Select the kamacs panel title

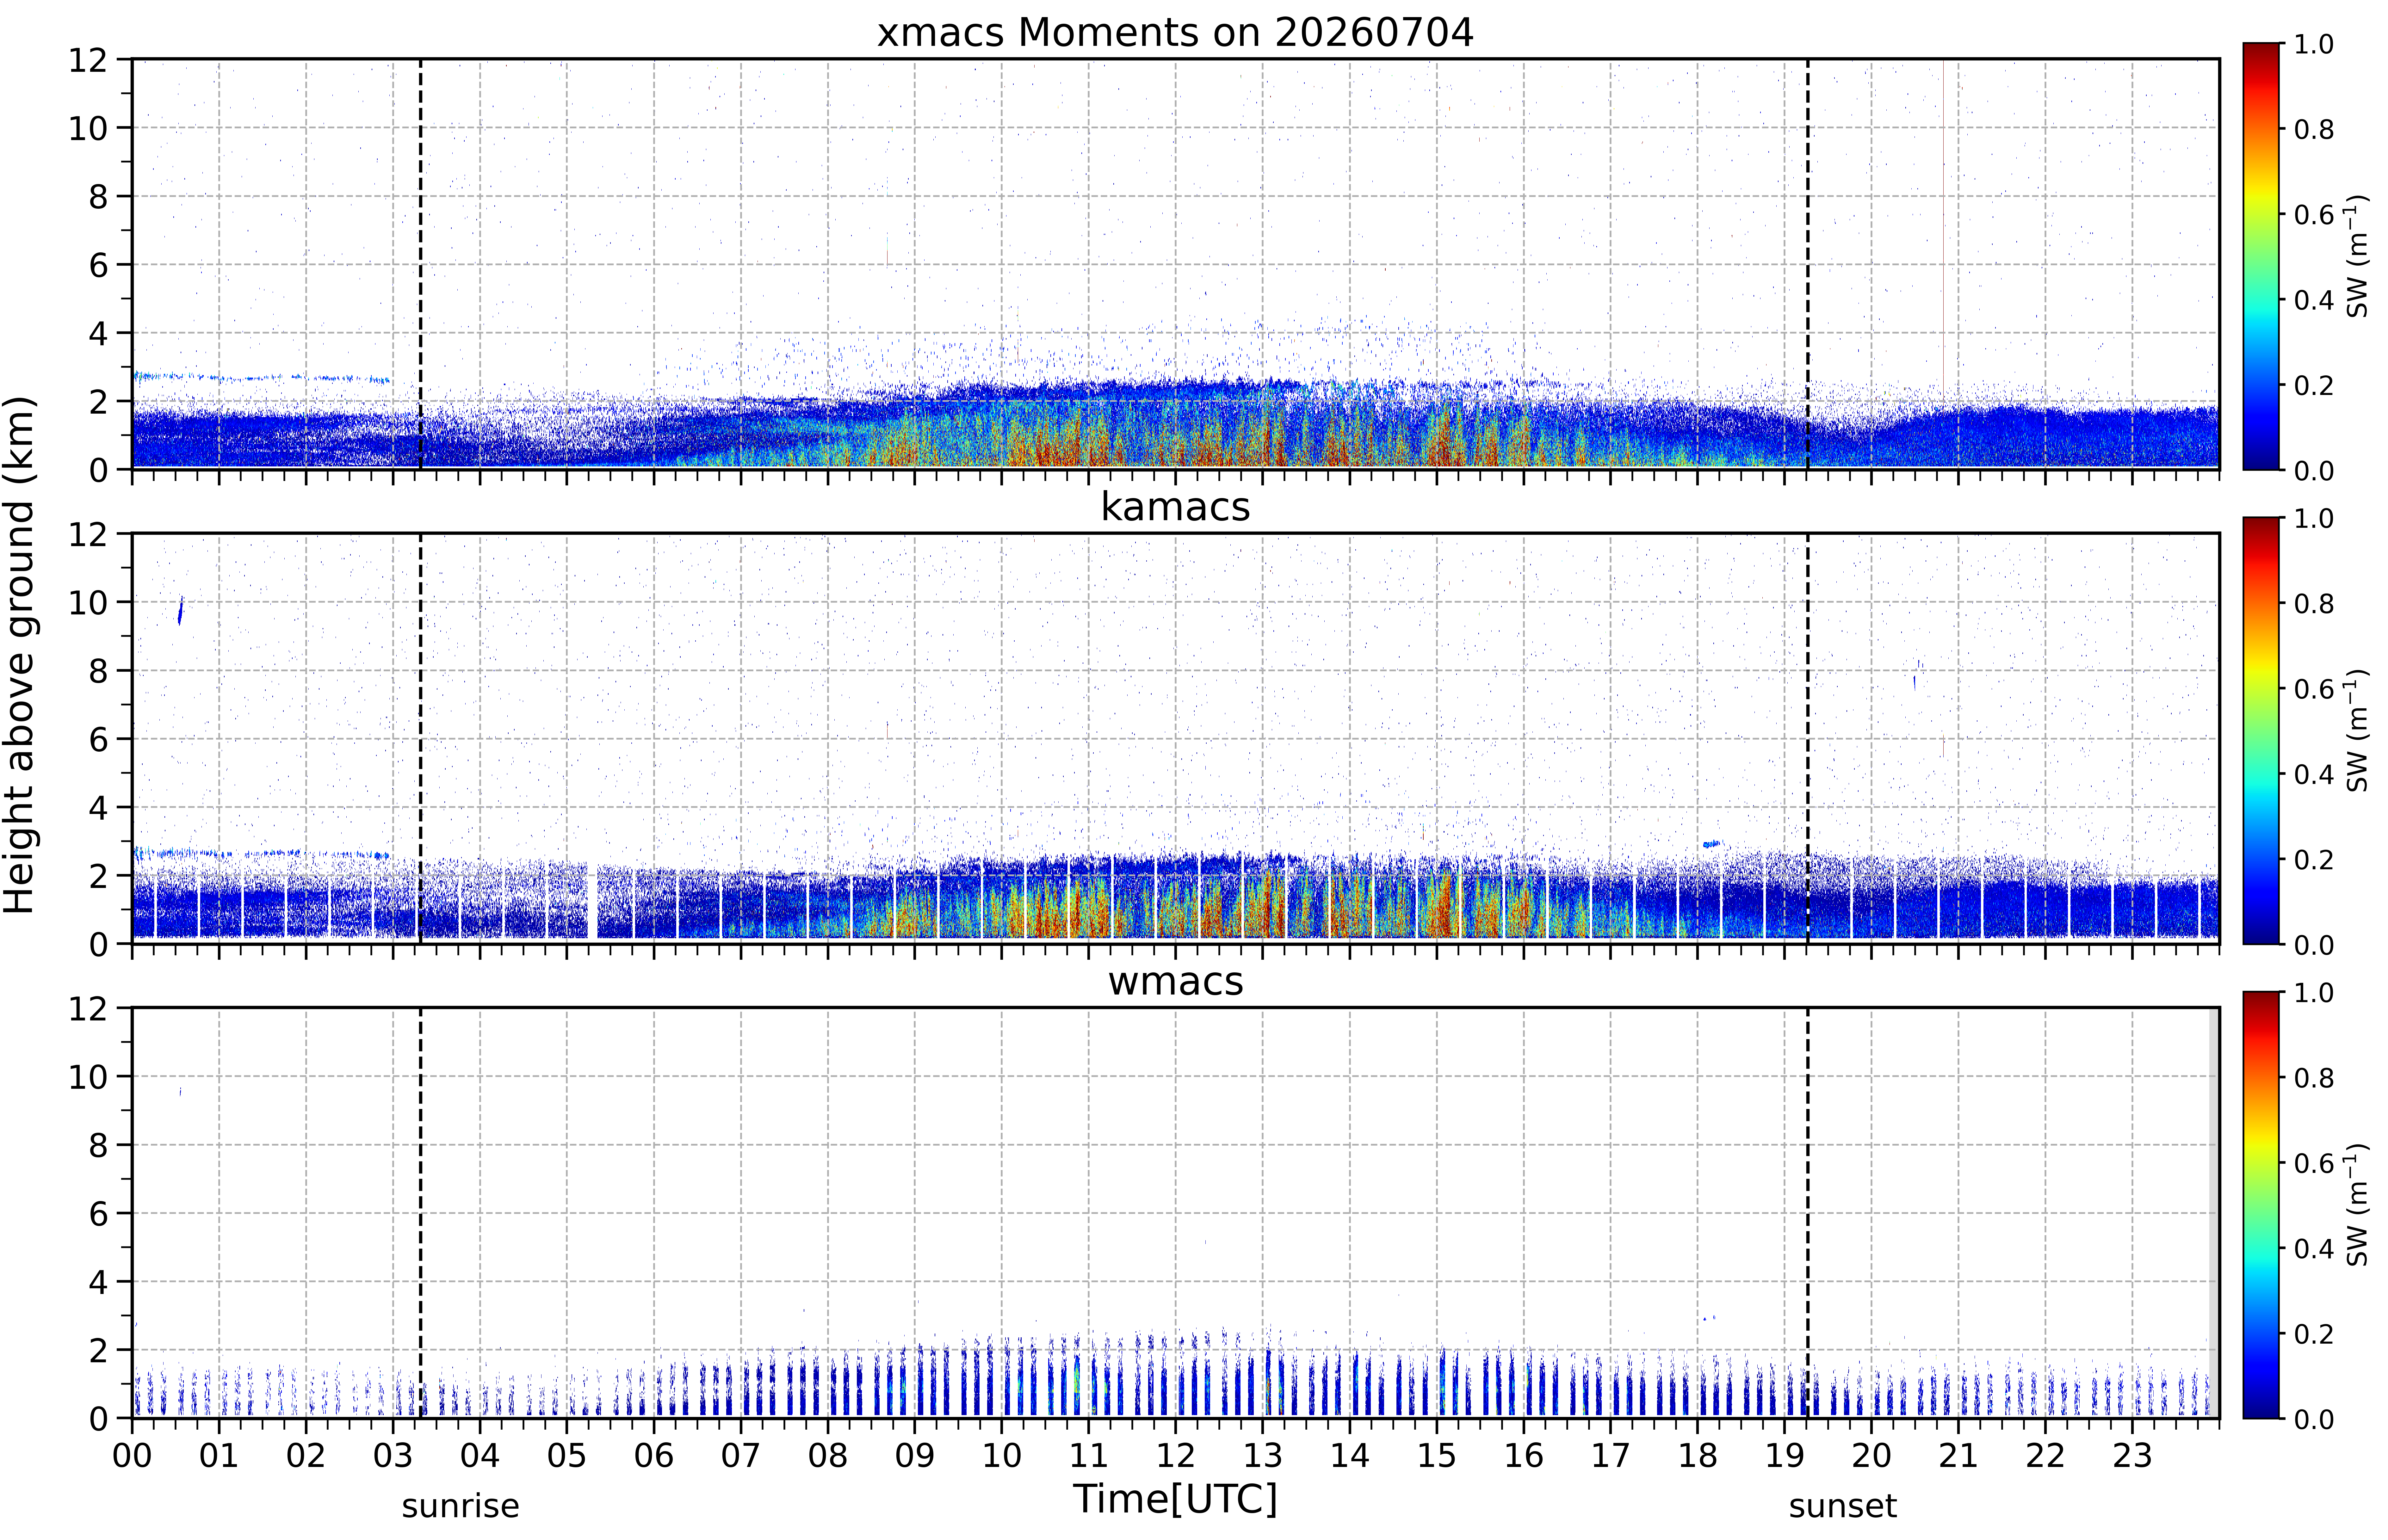pos(1175,507)
